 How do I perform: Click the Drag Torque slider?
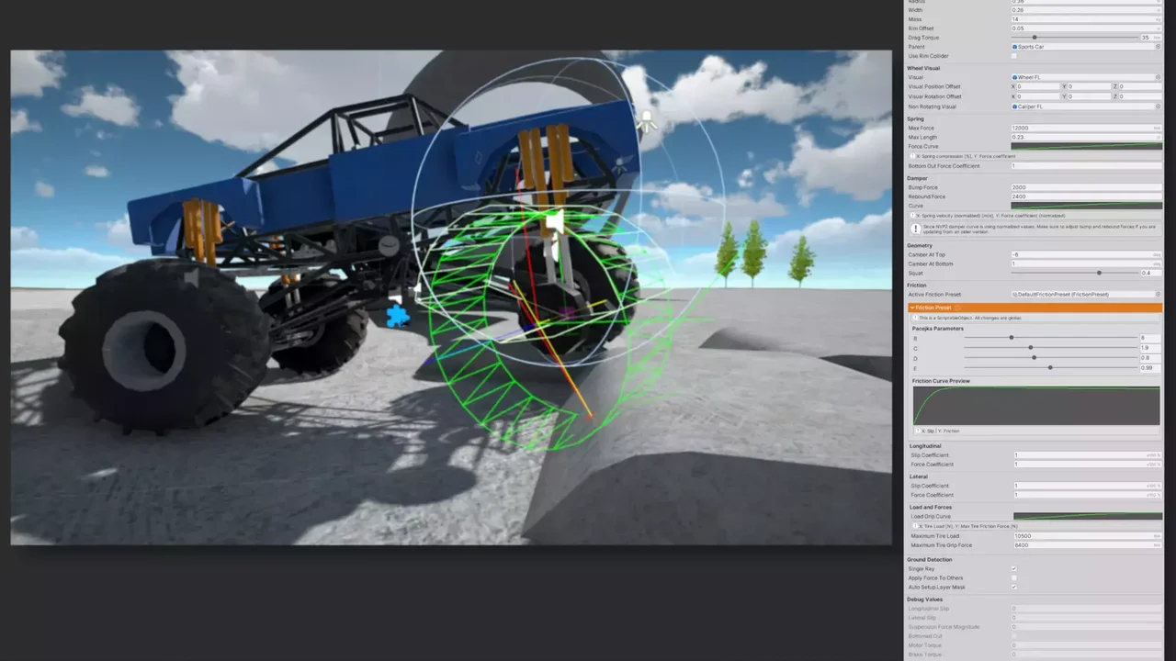pyautogui.click(x=1074, y=38)
